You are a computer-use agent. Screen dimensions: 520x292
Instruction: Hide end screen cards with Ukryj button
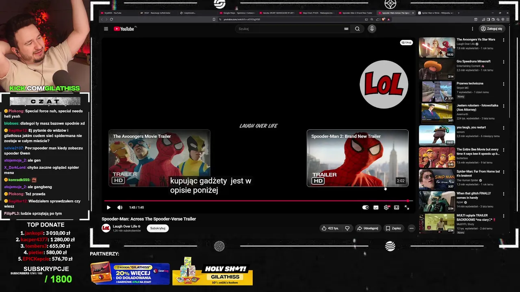(x=406, y=43)
